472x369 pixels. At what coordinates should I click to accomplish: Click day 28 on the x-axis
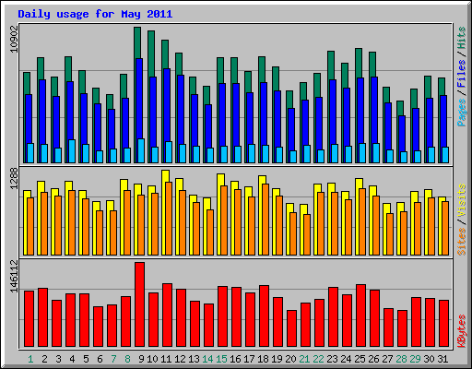(x=401, y=359)
